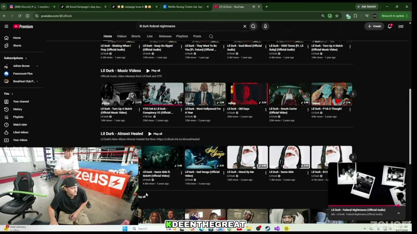The height and width of the screenshot is (234, 417).
Task: Show next videos in Music Videos row
Action: coord(352,94)
